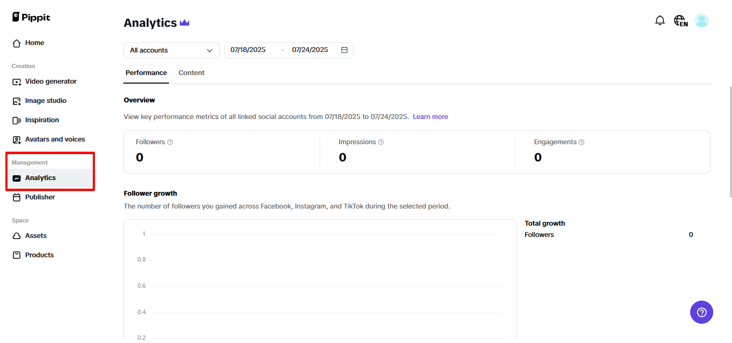732x343 pixels.
Task: Open the Video generator tool
Action: click(x=50, y=81)
